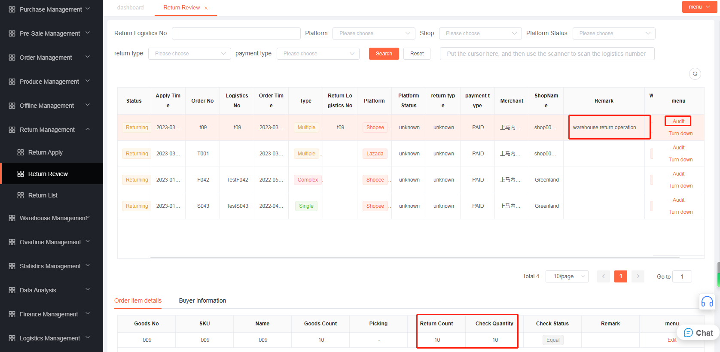Viewport: 720px width, 352px height.
Task: Click the table horizontal scrollbar
Action: click(415, 257)
